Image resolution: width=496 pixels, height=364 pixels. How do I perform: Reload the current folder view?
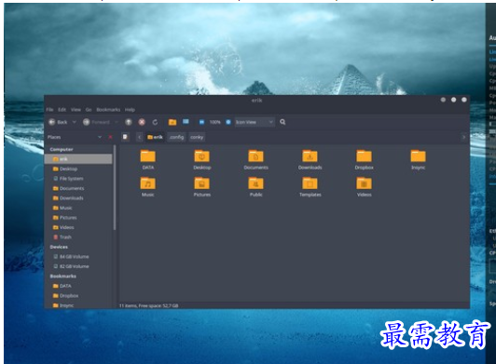[155, 122]
